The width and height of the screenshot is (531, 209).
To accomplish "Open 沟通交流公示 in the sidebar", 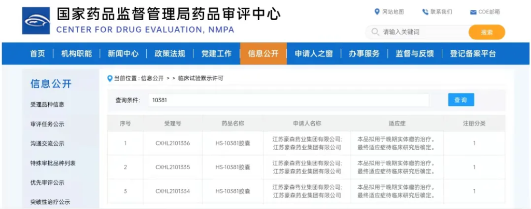I will [48, 144].
